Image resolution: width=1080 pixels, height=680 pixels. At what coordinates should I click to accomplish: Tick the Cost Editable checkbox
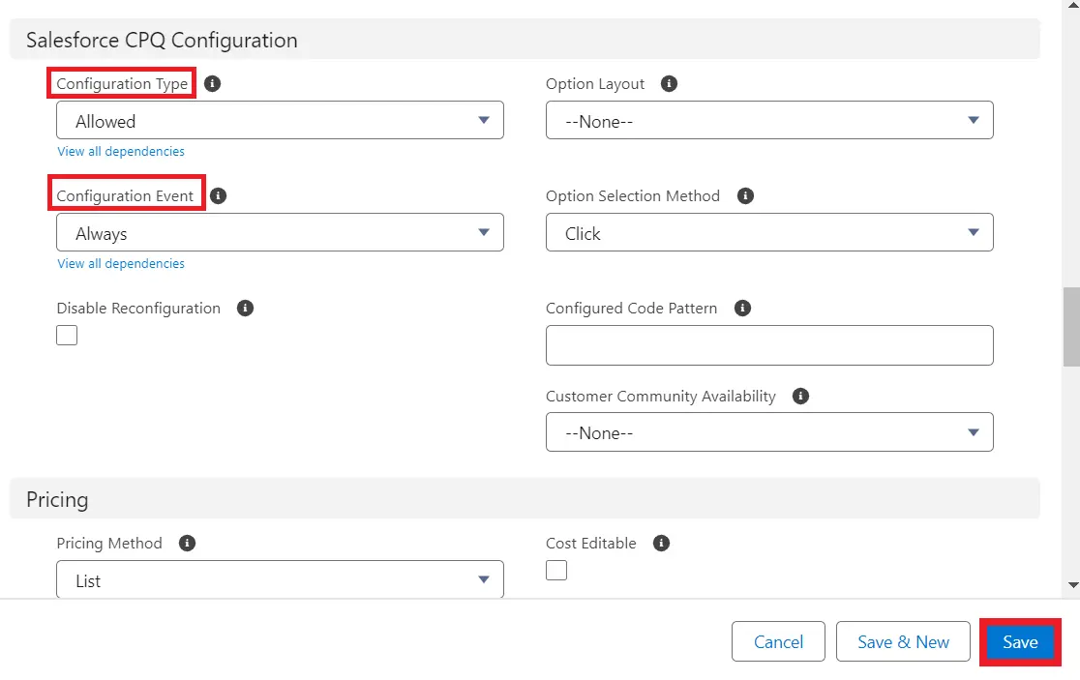(x=556, y=571)
